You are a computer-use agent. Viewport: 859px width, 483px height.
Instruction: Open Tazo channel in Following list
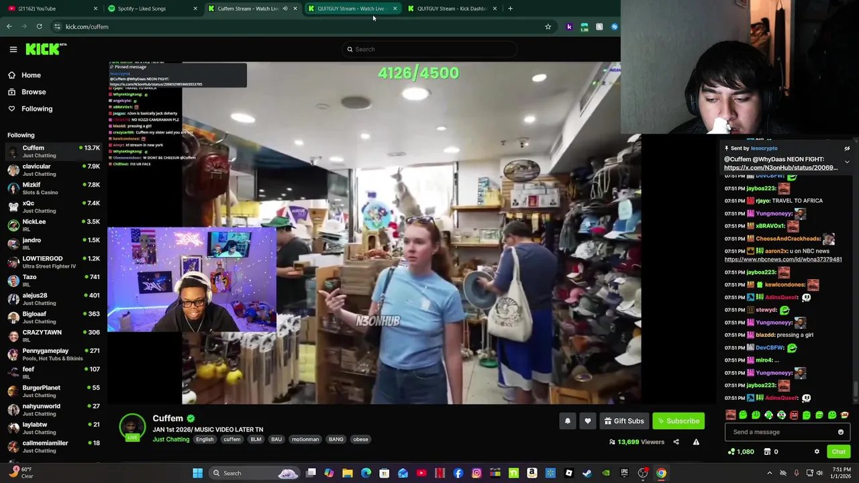tap(54, 280)
